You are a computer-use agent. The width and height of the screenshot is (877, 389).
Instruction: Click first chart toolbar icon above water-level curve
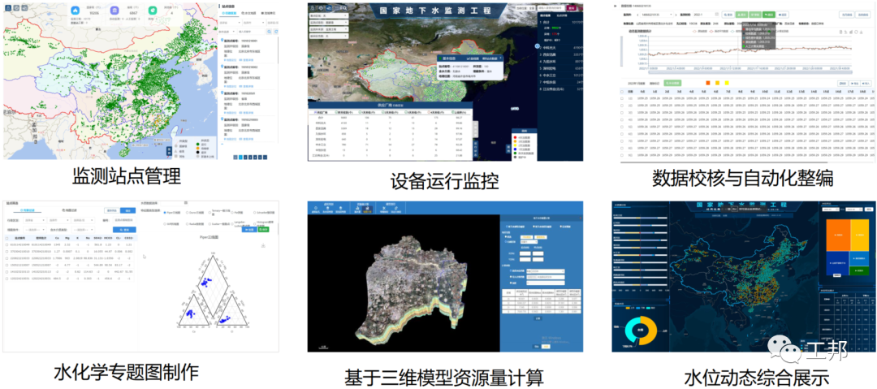click(840, 32)
